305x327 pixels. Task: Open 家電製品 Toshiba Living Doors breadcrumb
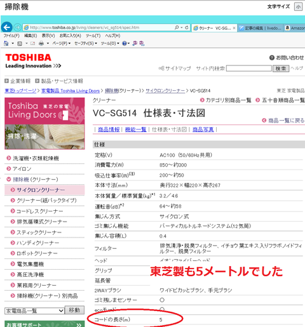coord(71,91)
